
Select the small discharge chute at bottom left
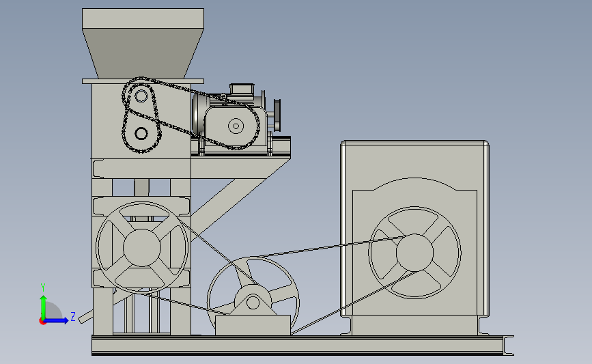click(85, 317)
